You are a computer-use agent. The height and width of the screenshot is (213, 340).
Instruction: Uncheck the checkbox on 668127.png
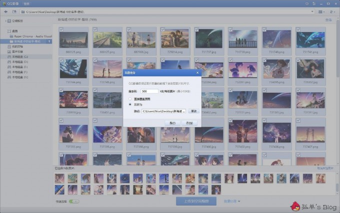(95, 30)
